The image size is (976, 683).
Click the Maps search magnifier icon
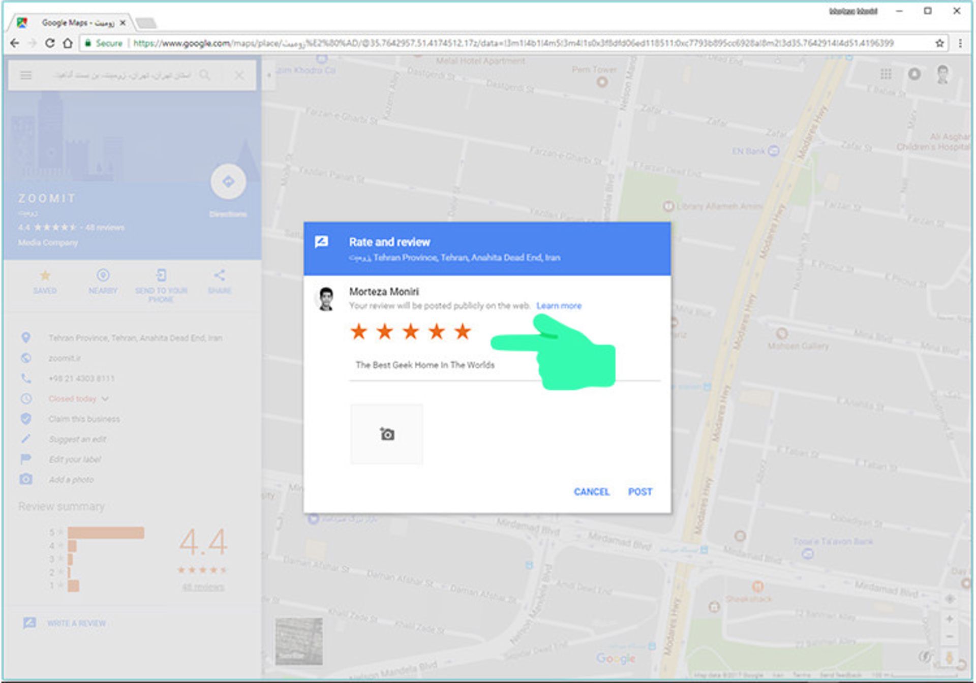(x=205, y=75)
